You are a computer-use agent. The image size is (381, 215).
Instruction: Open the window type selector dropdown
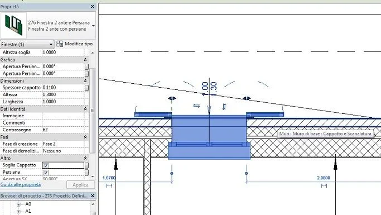(93, 26)
